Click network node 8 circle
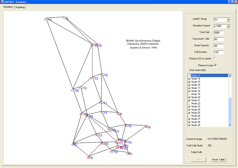The width and height of the screenshot is (238, 168). [83, 114]
